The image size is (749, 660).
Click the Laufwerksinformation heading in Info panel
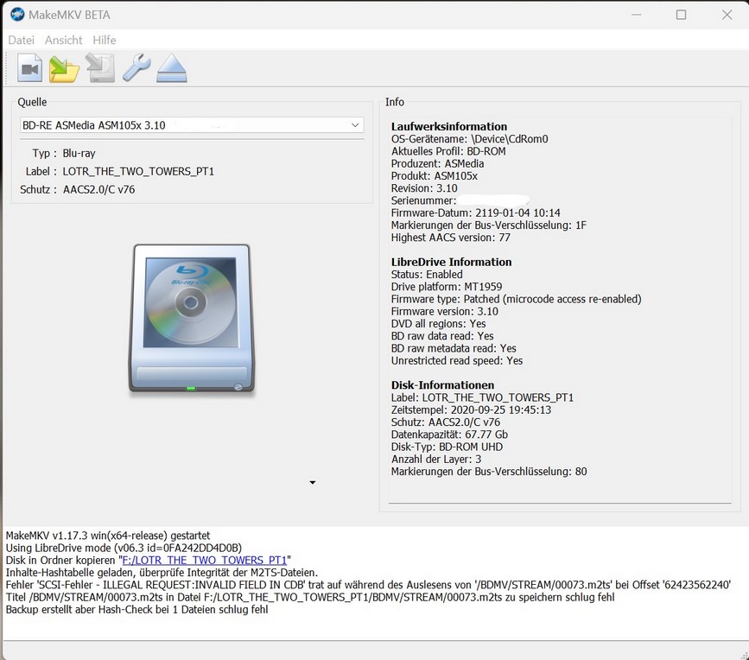point(449,126)
